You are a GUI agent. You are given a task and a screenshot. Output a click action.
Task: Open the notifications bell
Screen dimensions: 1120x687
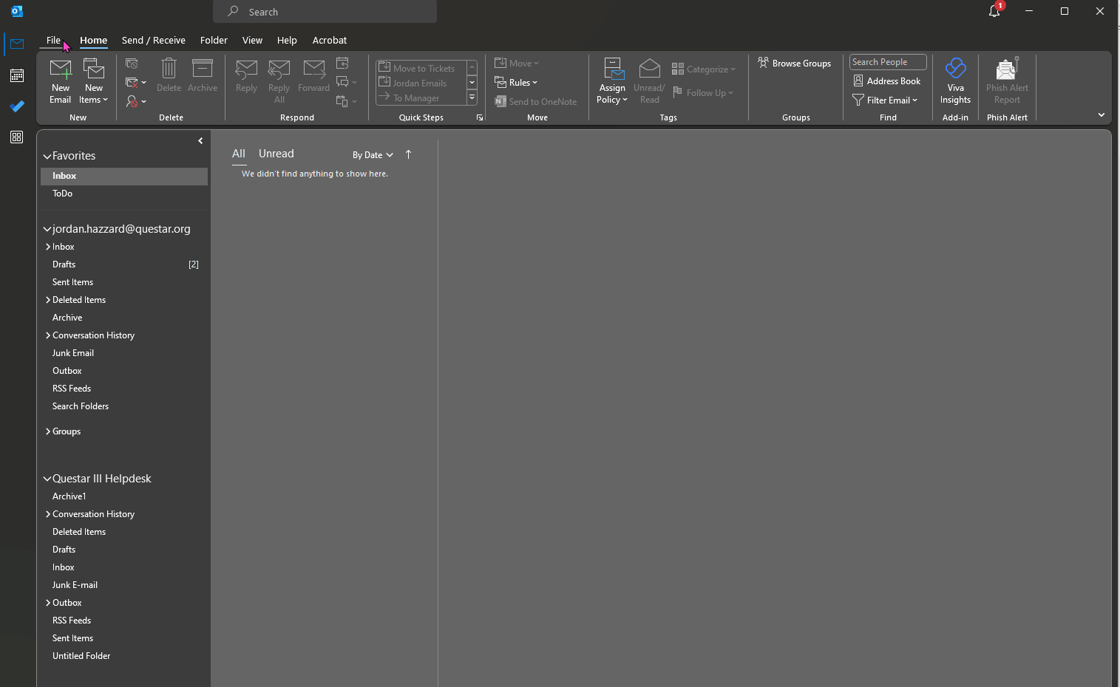[x=994, y=11]
